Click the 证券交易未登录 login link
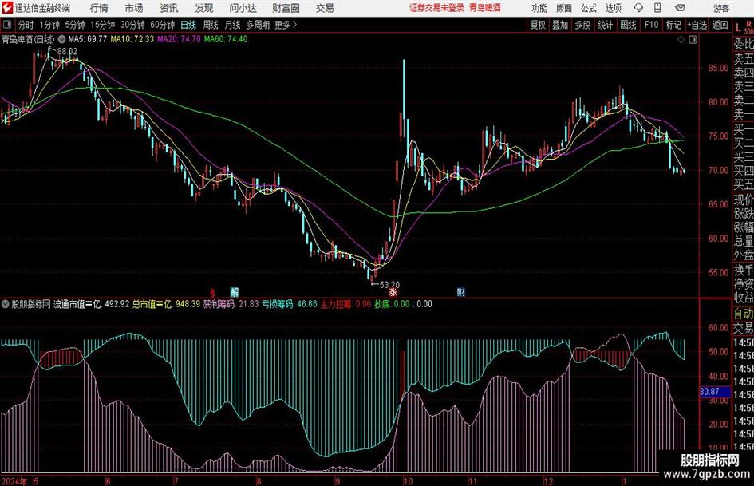The width and height of the screenshot is (754, 486). (436, 8)
